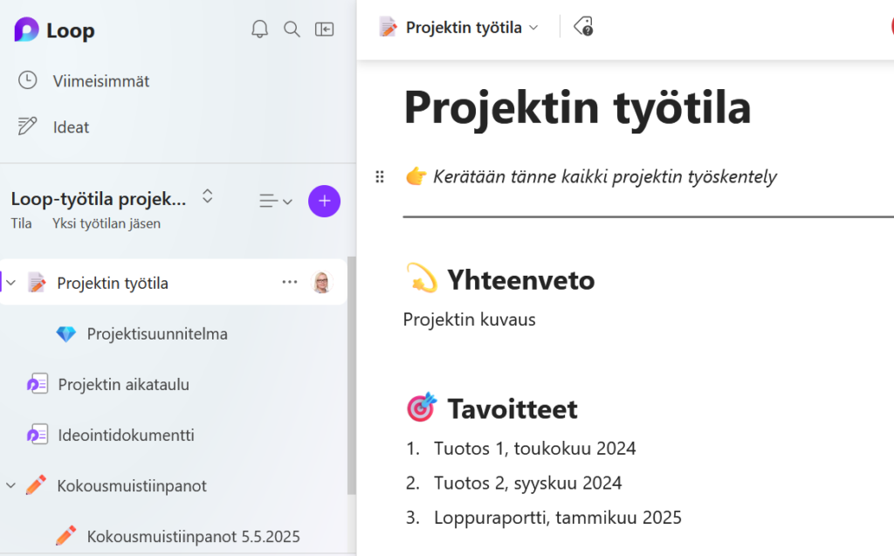
Task: Grab the drag handle beside the italic note
Action: coord(380,177)
